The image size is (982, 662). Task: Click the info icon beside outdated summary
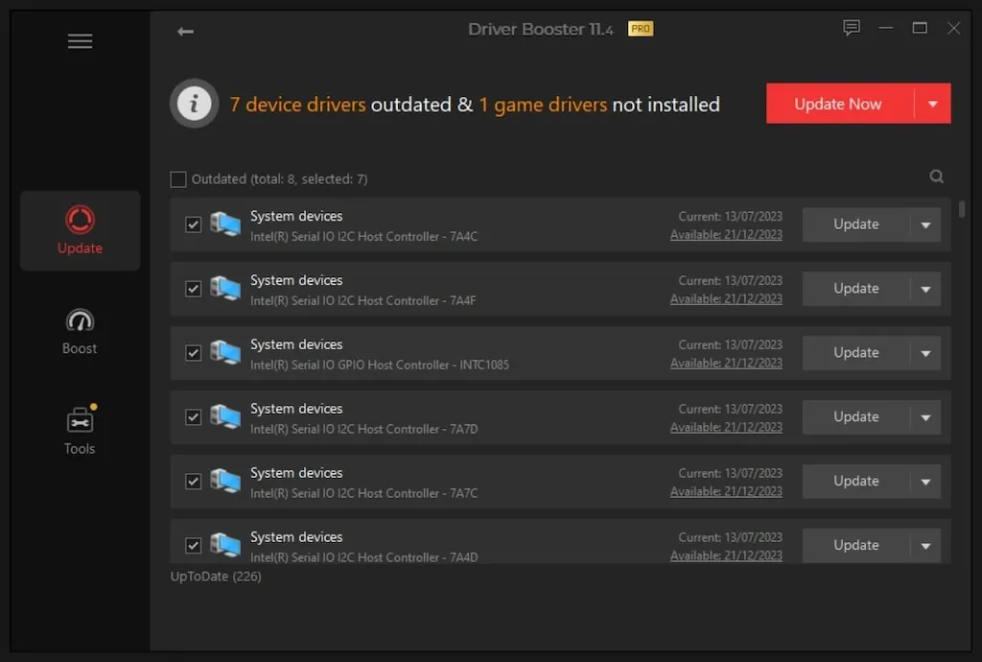[x=194, y=104]
